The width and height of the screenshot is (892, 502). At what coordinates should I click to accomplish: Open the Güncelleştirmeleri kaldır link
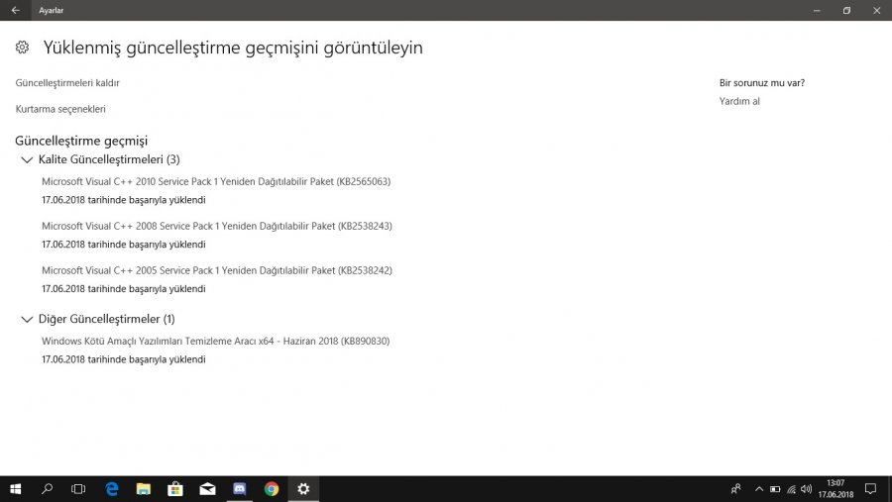[67, 83]
